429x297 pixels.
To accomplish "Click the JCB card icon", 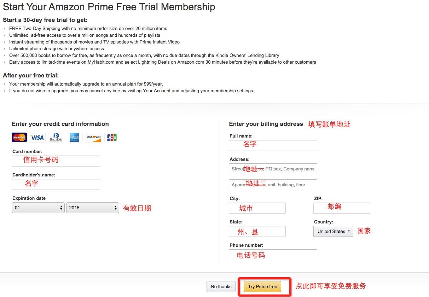I will (x=112, y=138).
